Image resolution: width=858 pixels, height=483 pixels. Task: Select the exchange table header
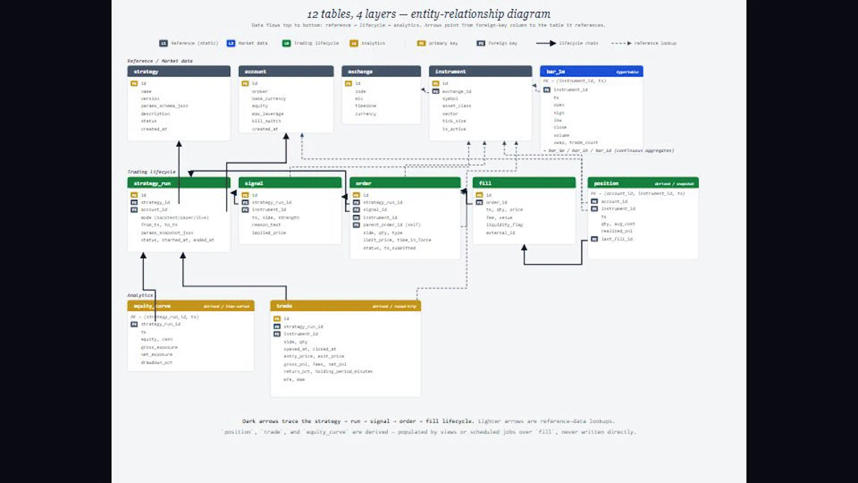(381, 71)
